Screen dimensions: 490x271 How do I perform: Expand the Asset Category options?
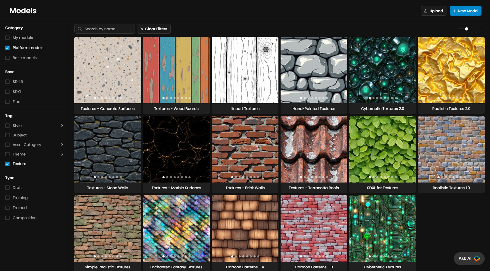[62, 145]
